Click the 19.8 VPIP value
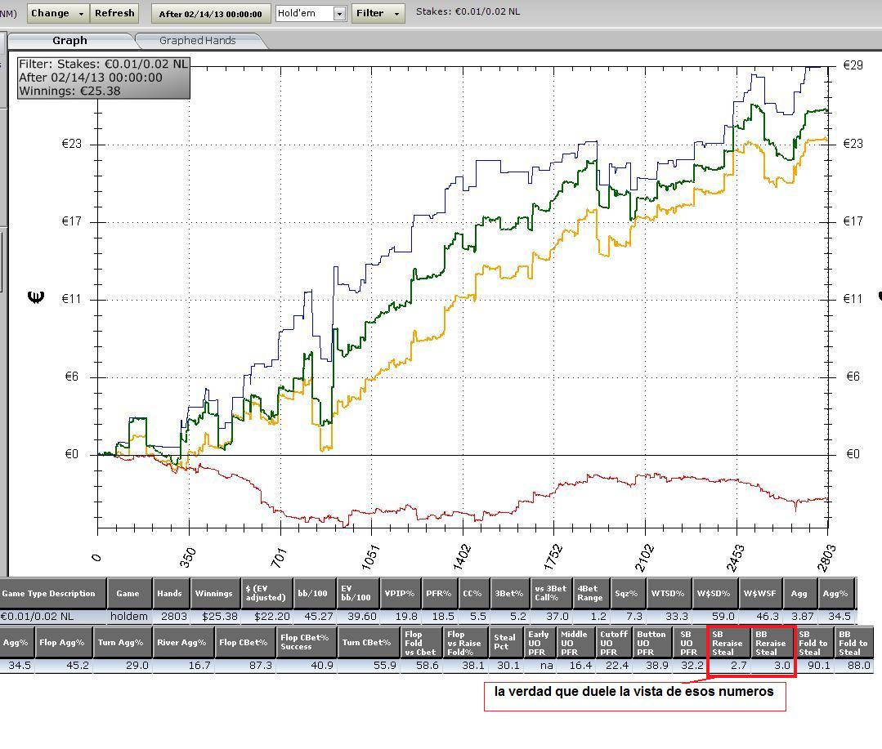Screen dimensions: 882x749 [x=406, y=617]
